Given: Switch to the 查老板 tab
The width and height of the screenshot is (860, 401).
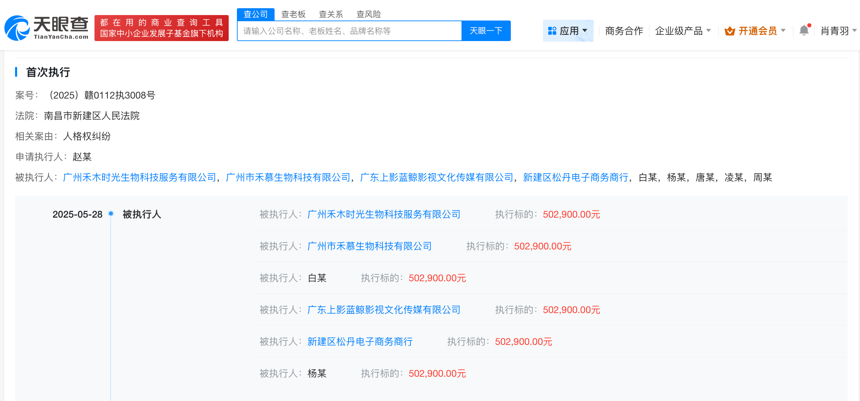Looking at the screenshot, I should (x=293, y=14).
